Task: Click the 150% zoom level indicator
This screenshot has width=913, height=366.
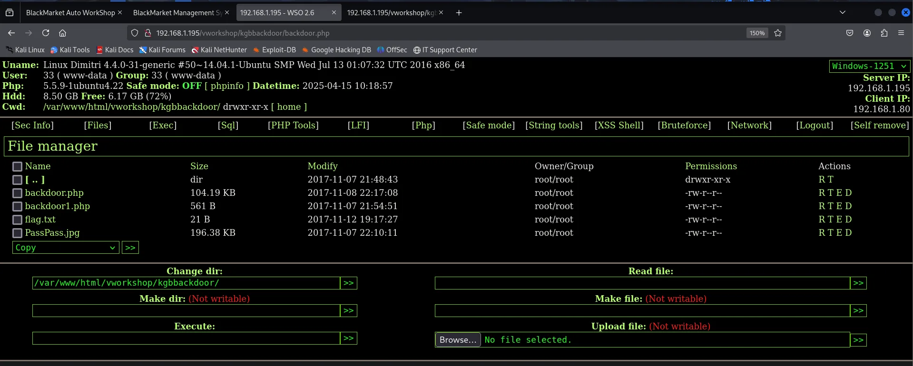Action: click(x=757, y=33)
